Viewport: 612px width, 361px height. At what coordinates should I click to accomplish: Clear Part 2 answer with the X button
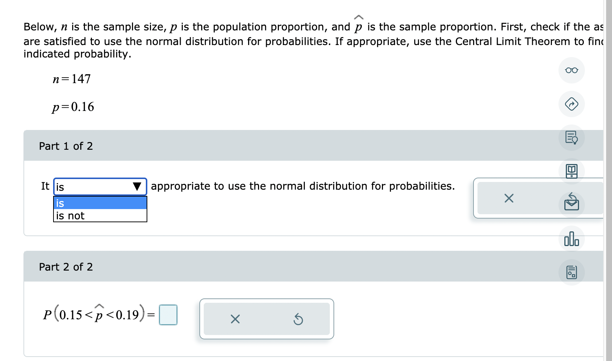[235, 319]
